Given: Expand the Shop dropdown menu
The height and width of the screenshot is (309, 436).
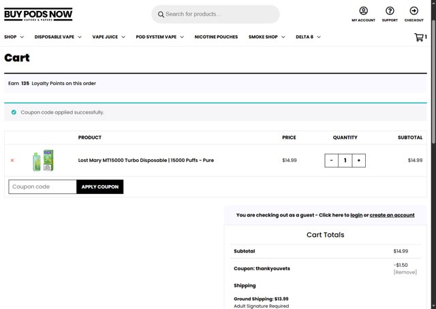Looking at the screenshot, I should (x=14, y=37).
